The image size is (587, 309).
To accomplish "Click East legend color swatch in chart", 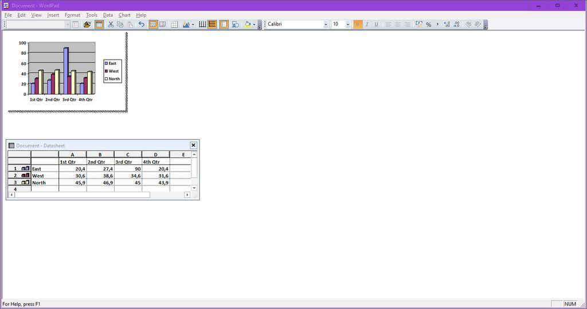I will (106, 64).
